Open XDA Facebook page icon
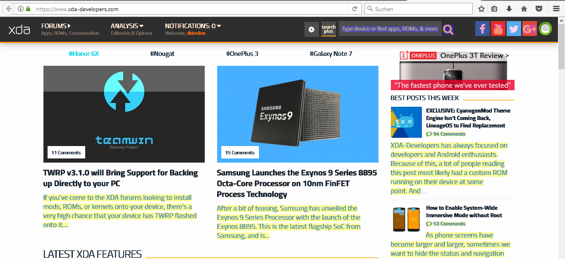Screen dimensions: 565x259 482,29
